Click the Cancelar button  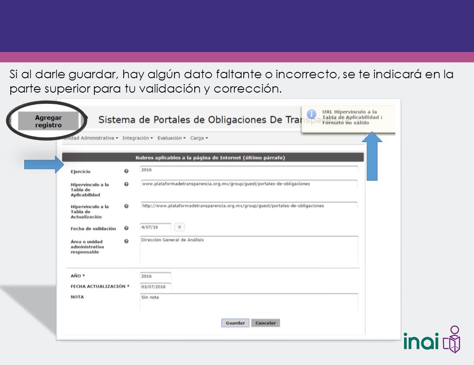coord(265,323)
